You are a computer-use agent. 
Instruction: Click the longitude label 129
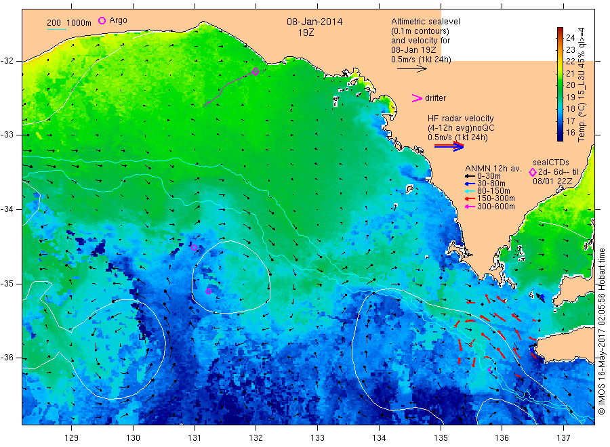pos(72,438)
